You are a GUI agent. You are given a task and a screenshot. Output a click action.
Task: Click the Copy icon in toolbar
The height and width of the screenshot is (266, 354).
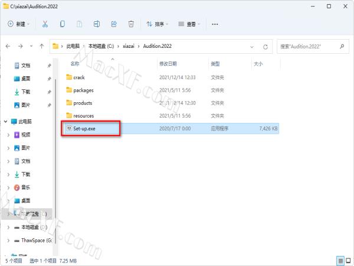[63, 24]
